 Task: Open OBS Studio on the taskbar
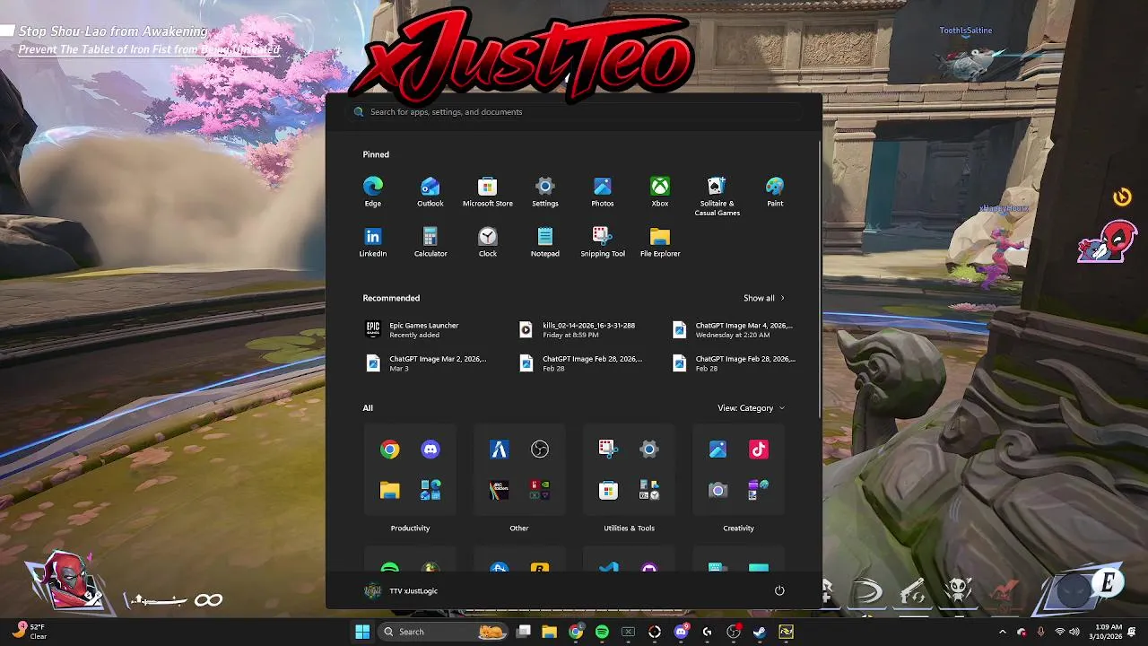coord(733,632)
